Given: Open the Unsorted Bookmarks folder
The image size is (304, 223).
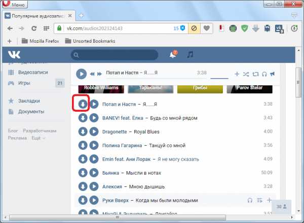Looking at the screenshot, I should coord(90,41).
